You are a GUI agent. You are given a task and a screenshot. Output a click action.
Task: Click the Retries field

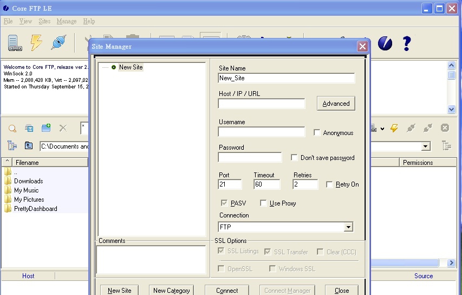[x=305, y=184]
